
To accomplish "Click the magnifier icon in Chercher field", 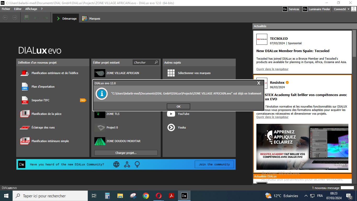I will coord(156,62).
